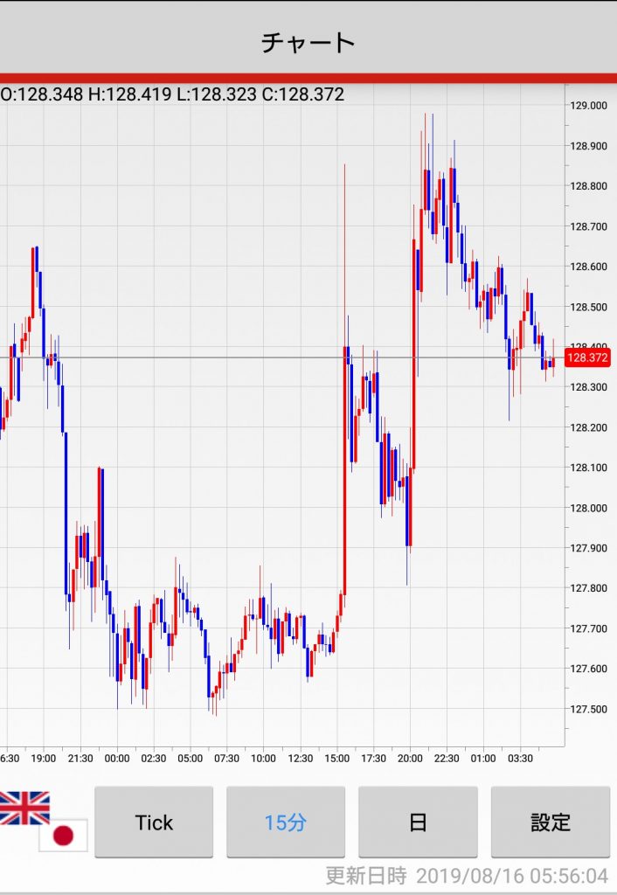Tap the 更新日時 timestamp text
617x895 pixels.
(467, 876)
